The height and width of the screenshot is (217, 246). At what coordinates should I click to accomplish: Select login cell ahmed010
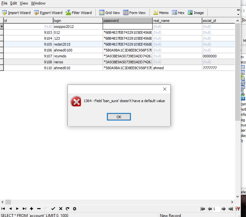[x=78, y=68]
